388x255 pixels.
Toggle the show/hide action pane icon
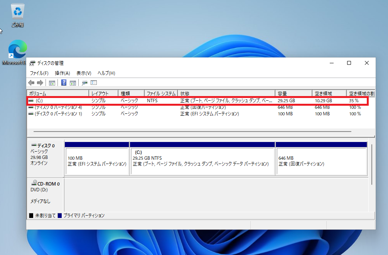[x=73, y=83]
